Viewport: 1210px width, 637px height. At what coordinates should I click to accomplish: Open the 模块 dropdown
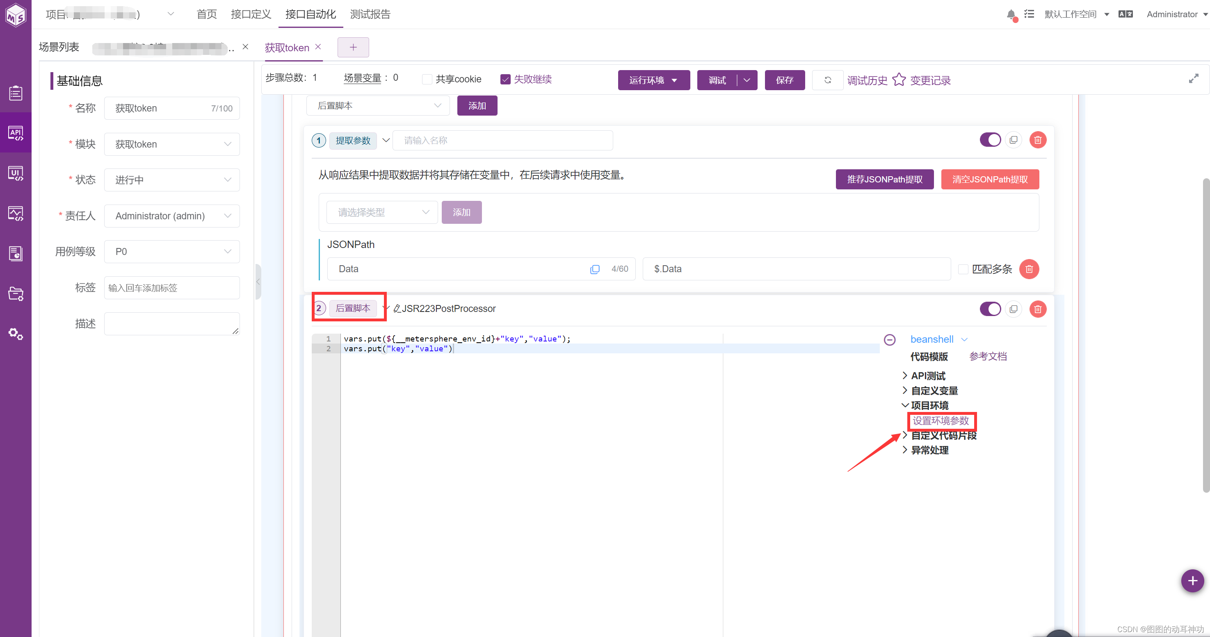coord(172,144)
